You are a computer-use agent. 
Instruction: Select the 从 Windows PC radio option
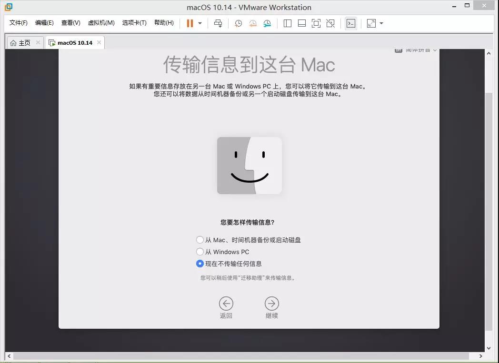pos(200,252)
